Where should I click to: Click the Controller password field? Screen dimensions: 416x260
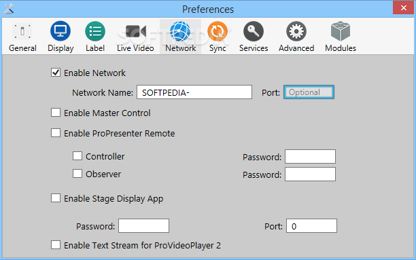tap(310, 156)
